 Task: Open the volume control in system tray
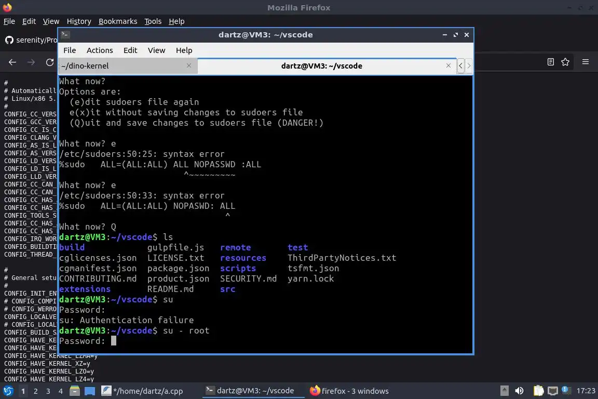[x=519, y=391]
